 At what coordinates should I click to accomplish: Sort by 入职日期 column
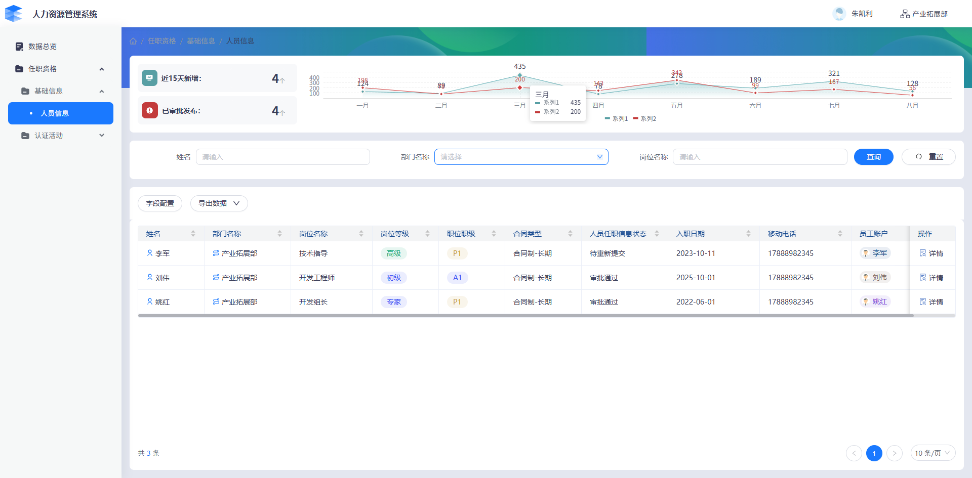tap(748, 234)
